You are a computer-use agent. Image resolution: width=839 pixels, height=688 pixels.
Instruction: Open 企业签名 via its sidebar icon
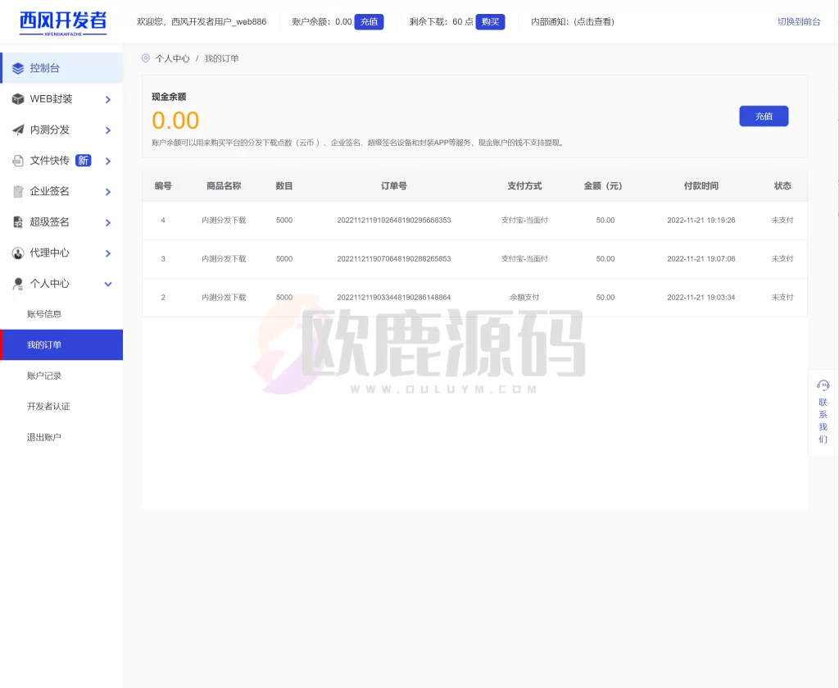[x=16, y=190]
